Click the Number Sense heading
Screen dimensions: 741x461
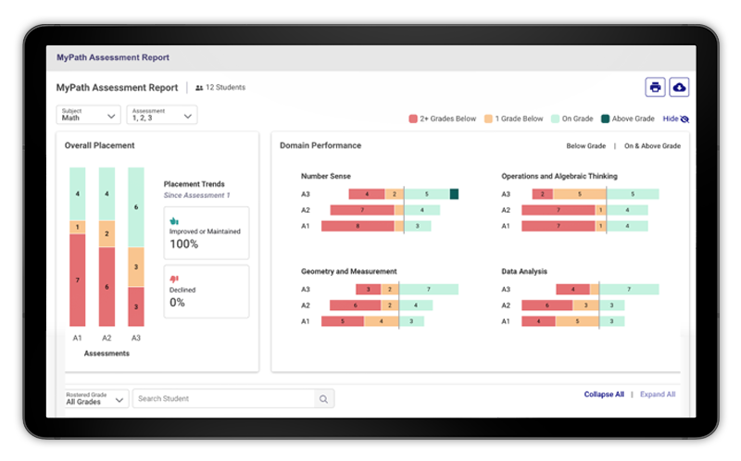(326, 176)
